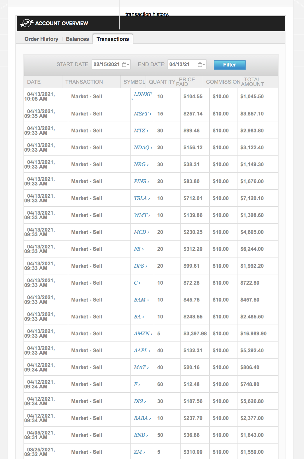The height and width of the screenshot is (459, 304).
Task: Open the AMZN symbol link
Action: pyautogui.click(x=142, y=334)
